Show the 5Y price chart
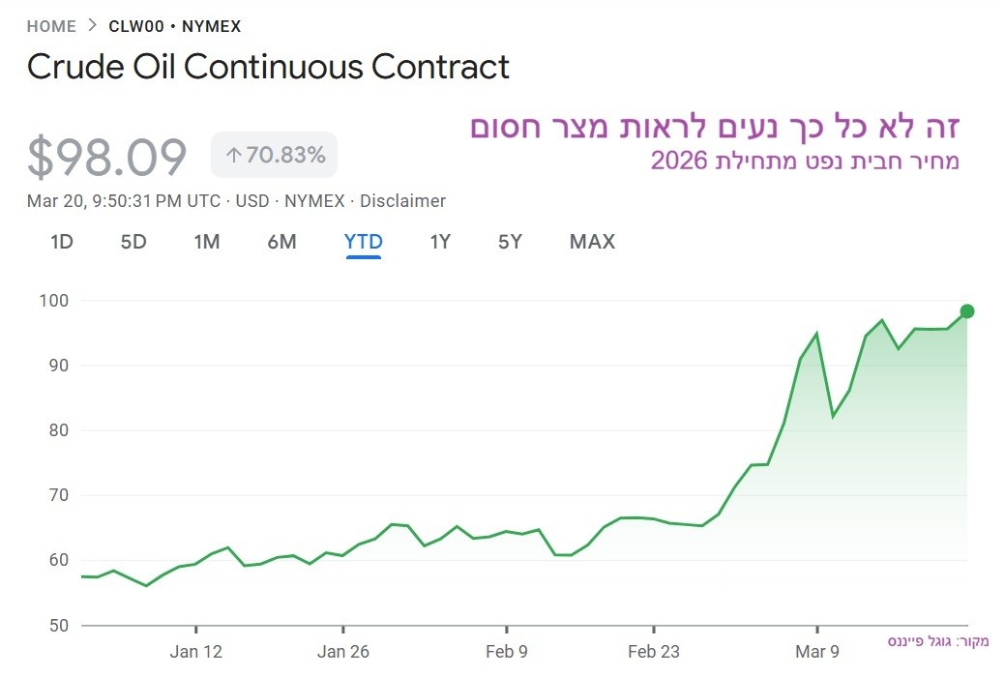1005x677 pixels. pyautogui.click(x=510, y=242)
